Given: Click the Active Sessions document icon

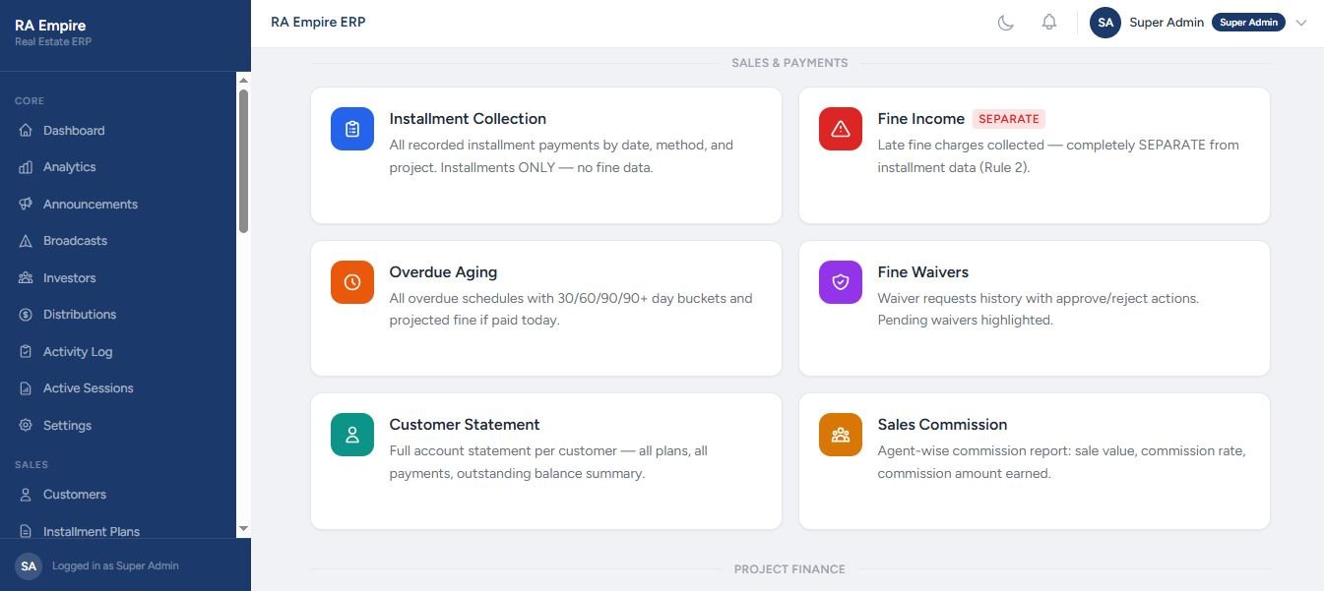Looking at the screenshot, I should [26, 388].
